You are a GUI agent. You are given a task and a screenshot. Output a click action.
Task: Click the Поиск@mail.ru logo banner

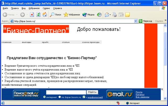click(26, 94)
